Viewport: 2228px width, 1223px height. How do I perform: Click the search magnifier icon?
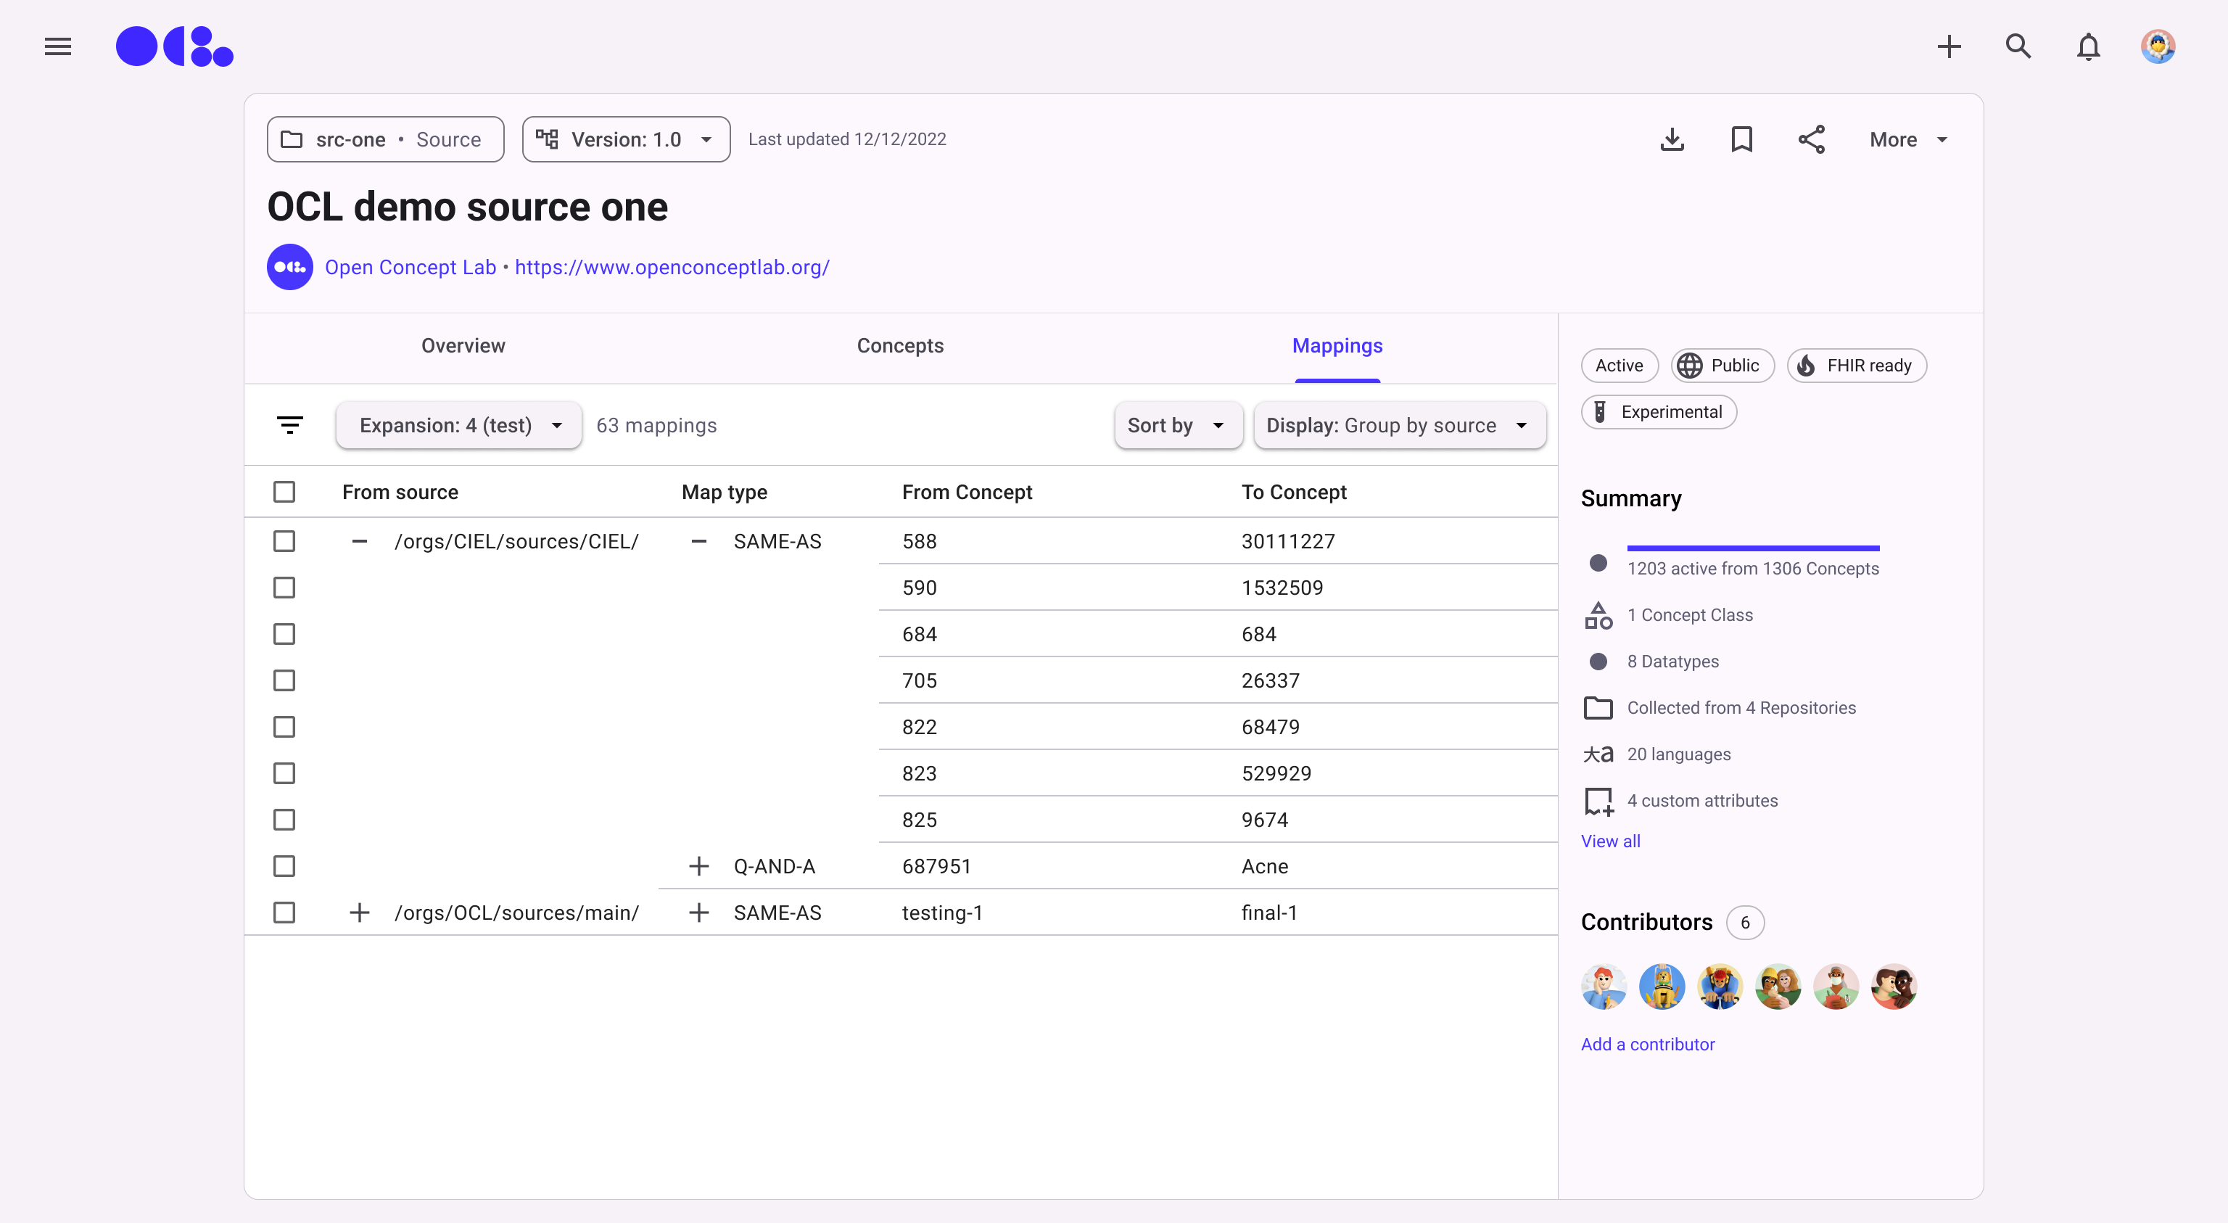(x=2018, y=46)
